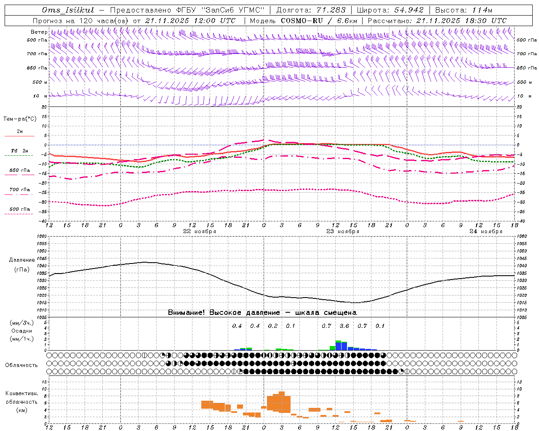Viewport: 539px width, 431px height.
Task: Click the 700 гПа wind level label on the left axis
Action: point(37,54)
